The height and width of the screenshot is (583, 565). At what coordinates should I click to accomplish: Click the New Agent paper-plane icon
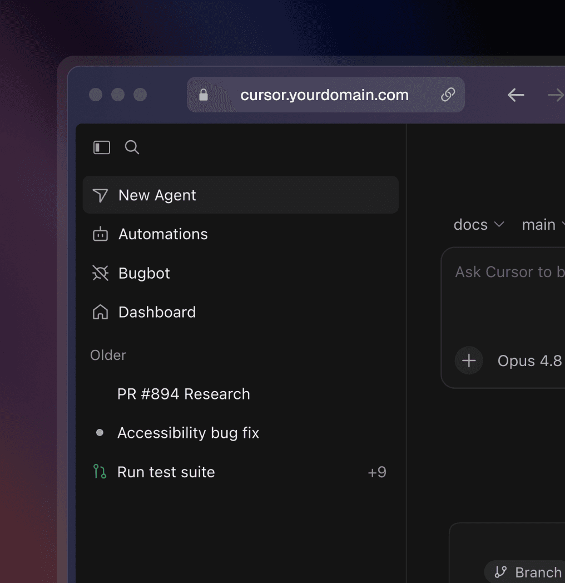[x=100, y=195]
